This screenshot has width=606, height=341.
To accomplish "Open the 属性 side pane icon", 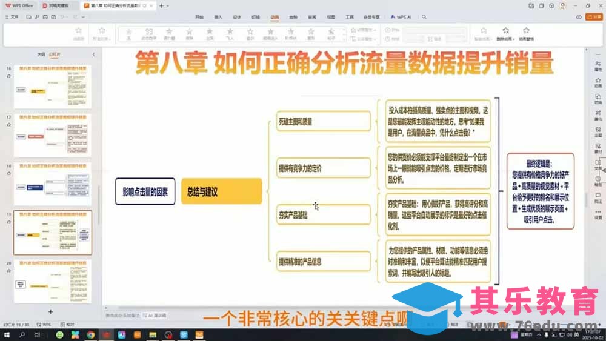I will [598, 66].
